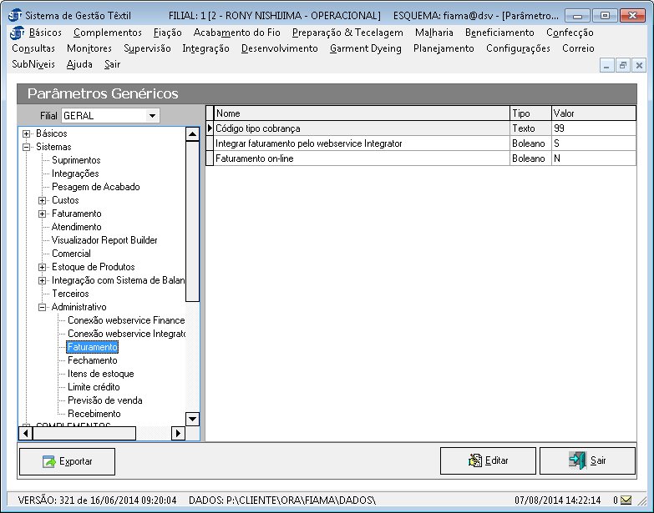Open the Configurações menu
Screen dimensions: 654x513
518,48
